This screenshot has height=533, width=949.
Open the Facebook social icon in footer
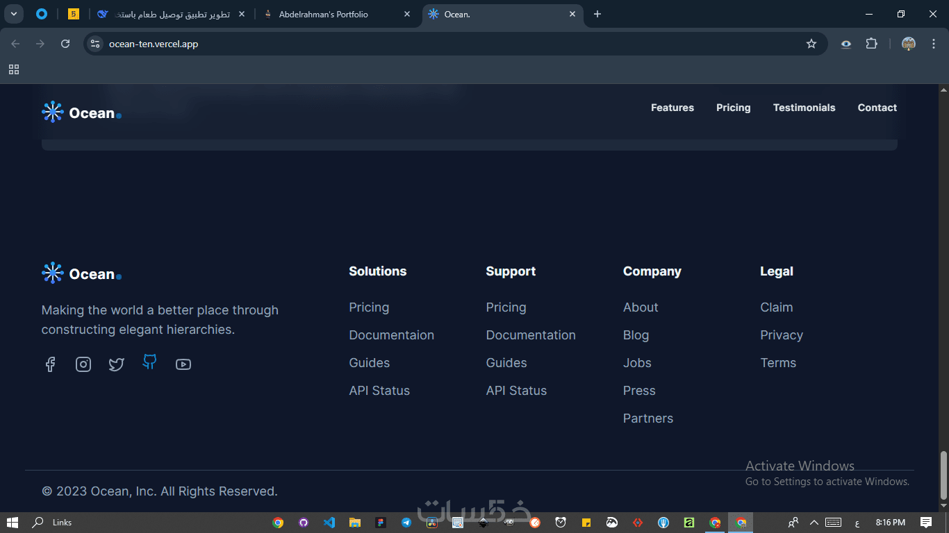click(50, 364)
